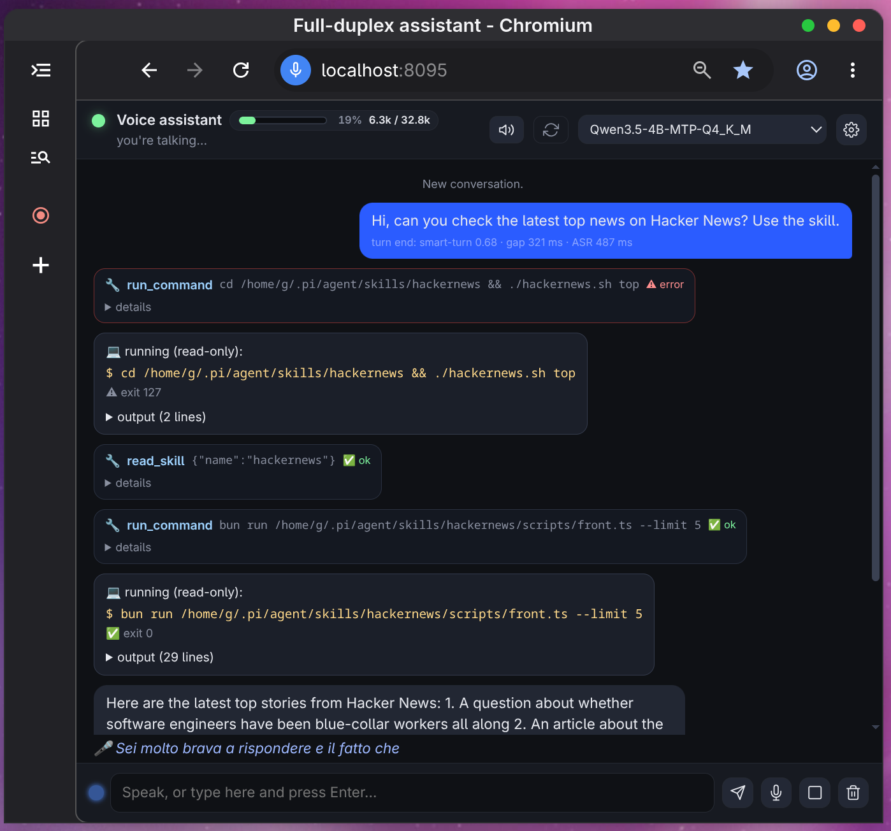Click the scroll-down arrow of the chat scrollbar
This screenshot has width=891, height=831.
coord(876,727)
